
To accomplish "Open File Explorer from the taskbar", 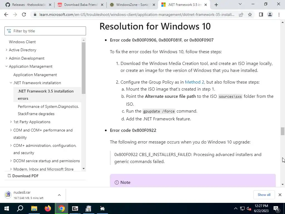I will coord(34,208).
